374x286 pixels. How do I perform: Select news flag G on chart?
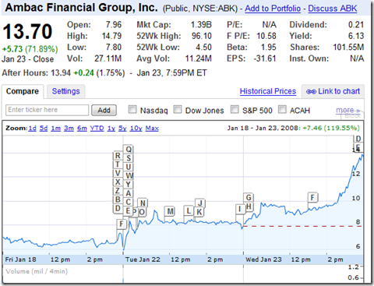click(x=249, y=198)
